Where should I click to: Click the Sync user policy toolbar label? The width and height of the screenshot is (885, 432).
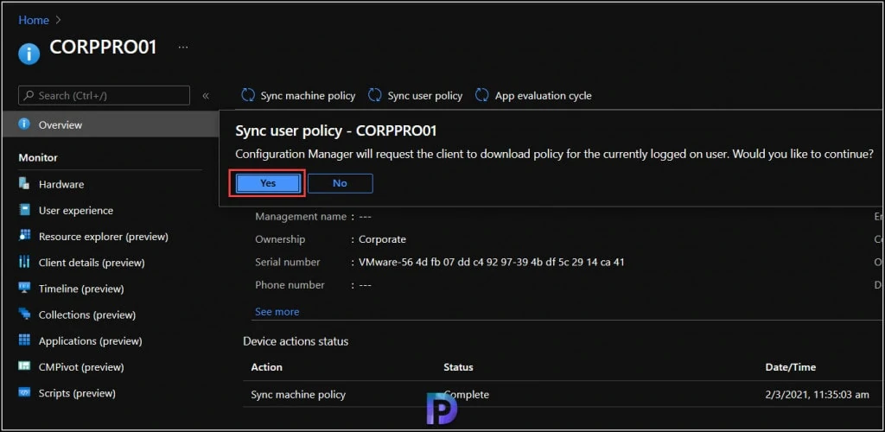tap(425, 96)
